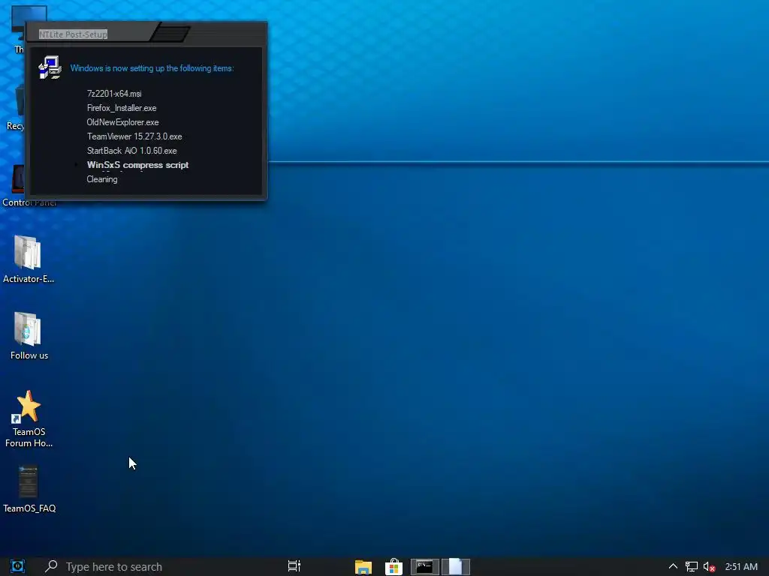Click the 'OldNewExplorer.exe' list item
Screen dimensions: 769x576
point(122,122)
